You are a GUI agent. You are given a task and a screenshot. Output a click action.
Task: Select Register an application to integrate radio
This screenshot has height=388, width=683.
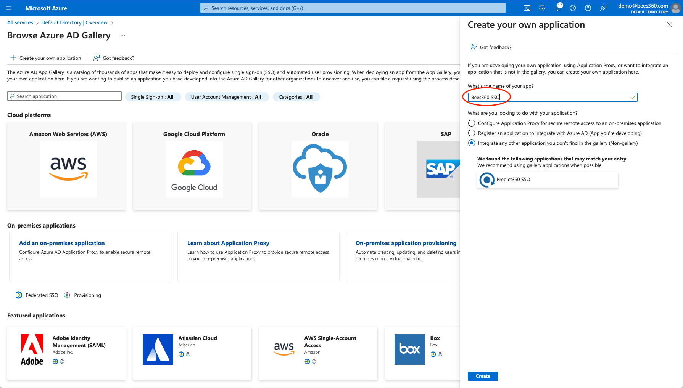click(472, 133)
